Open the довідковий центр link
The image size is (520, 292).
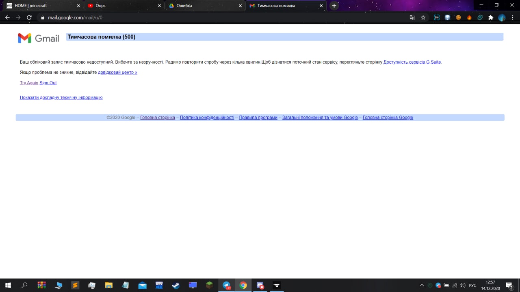[x=117, y=72]
